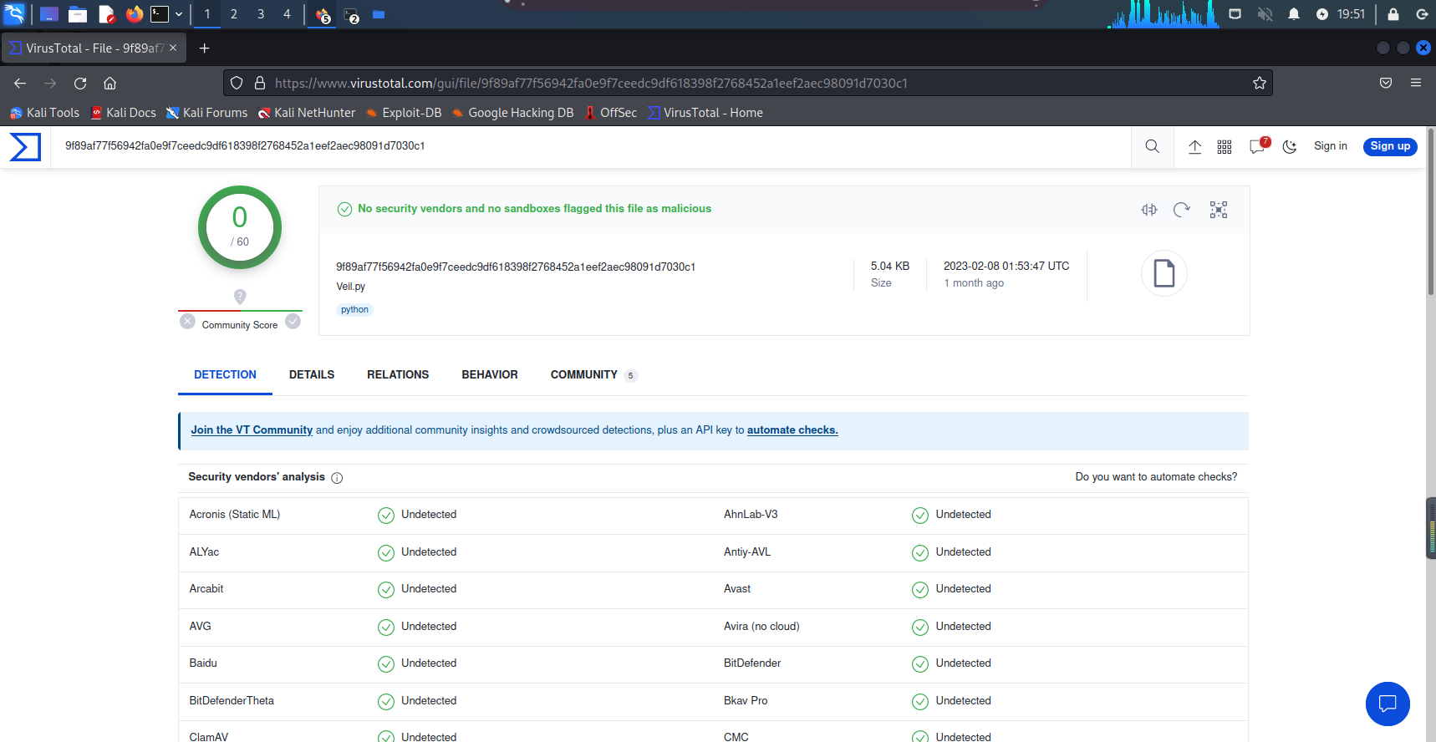1436x742 pixels.
Task: Click the muted volume icon in the panel
Action: tap(1265, 14)
